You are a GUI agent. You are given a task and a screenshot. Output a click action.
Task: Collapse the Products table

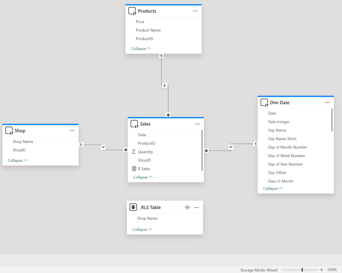click(x=141, y=49)
